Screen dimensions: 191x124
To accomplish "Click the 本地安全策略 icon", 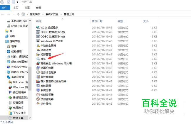I will [x=38, y=45].
